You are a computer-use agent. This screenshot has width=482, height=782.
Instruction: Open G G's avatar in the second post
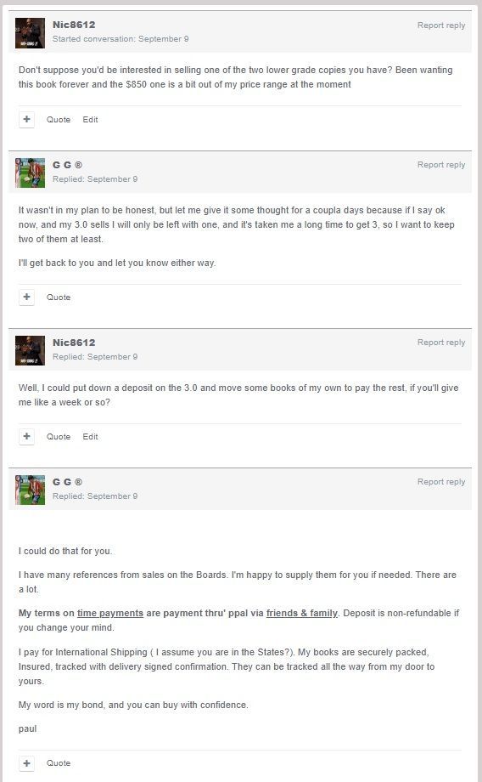tap(30, 173)
